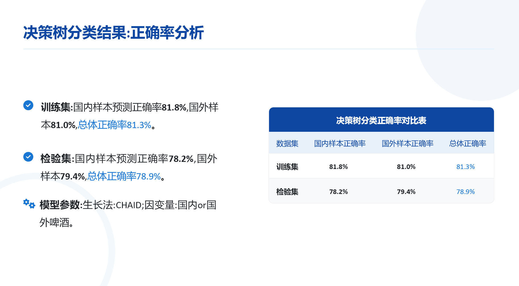Click the blue text 总体正确率78.9%

[x=124, y=176]
